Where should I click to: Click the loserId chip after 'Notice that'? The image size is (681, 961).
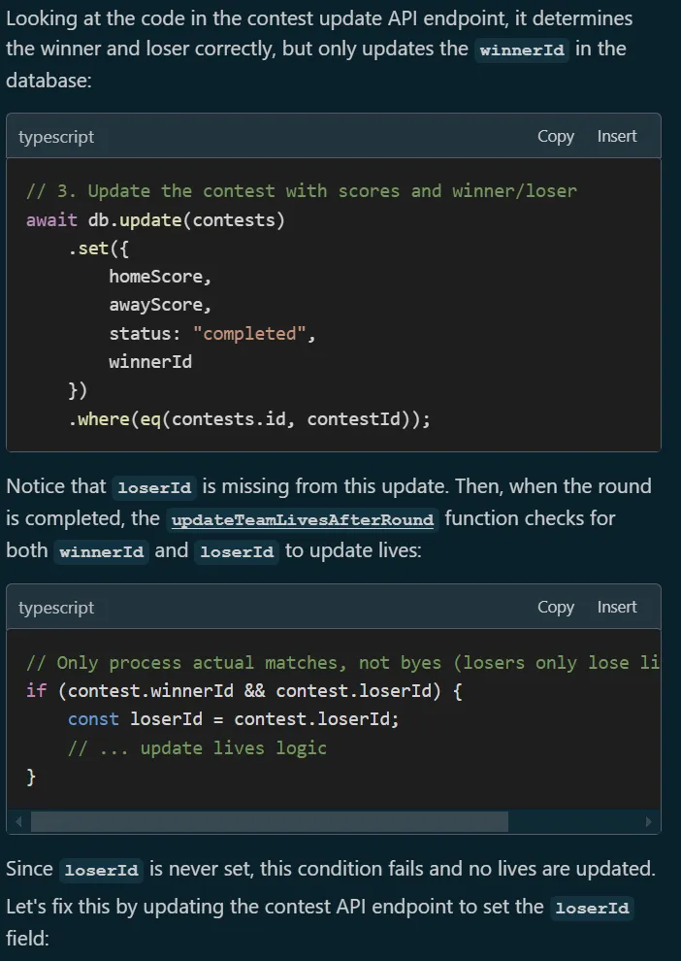coord(153,489)
